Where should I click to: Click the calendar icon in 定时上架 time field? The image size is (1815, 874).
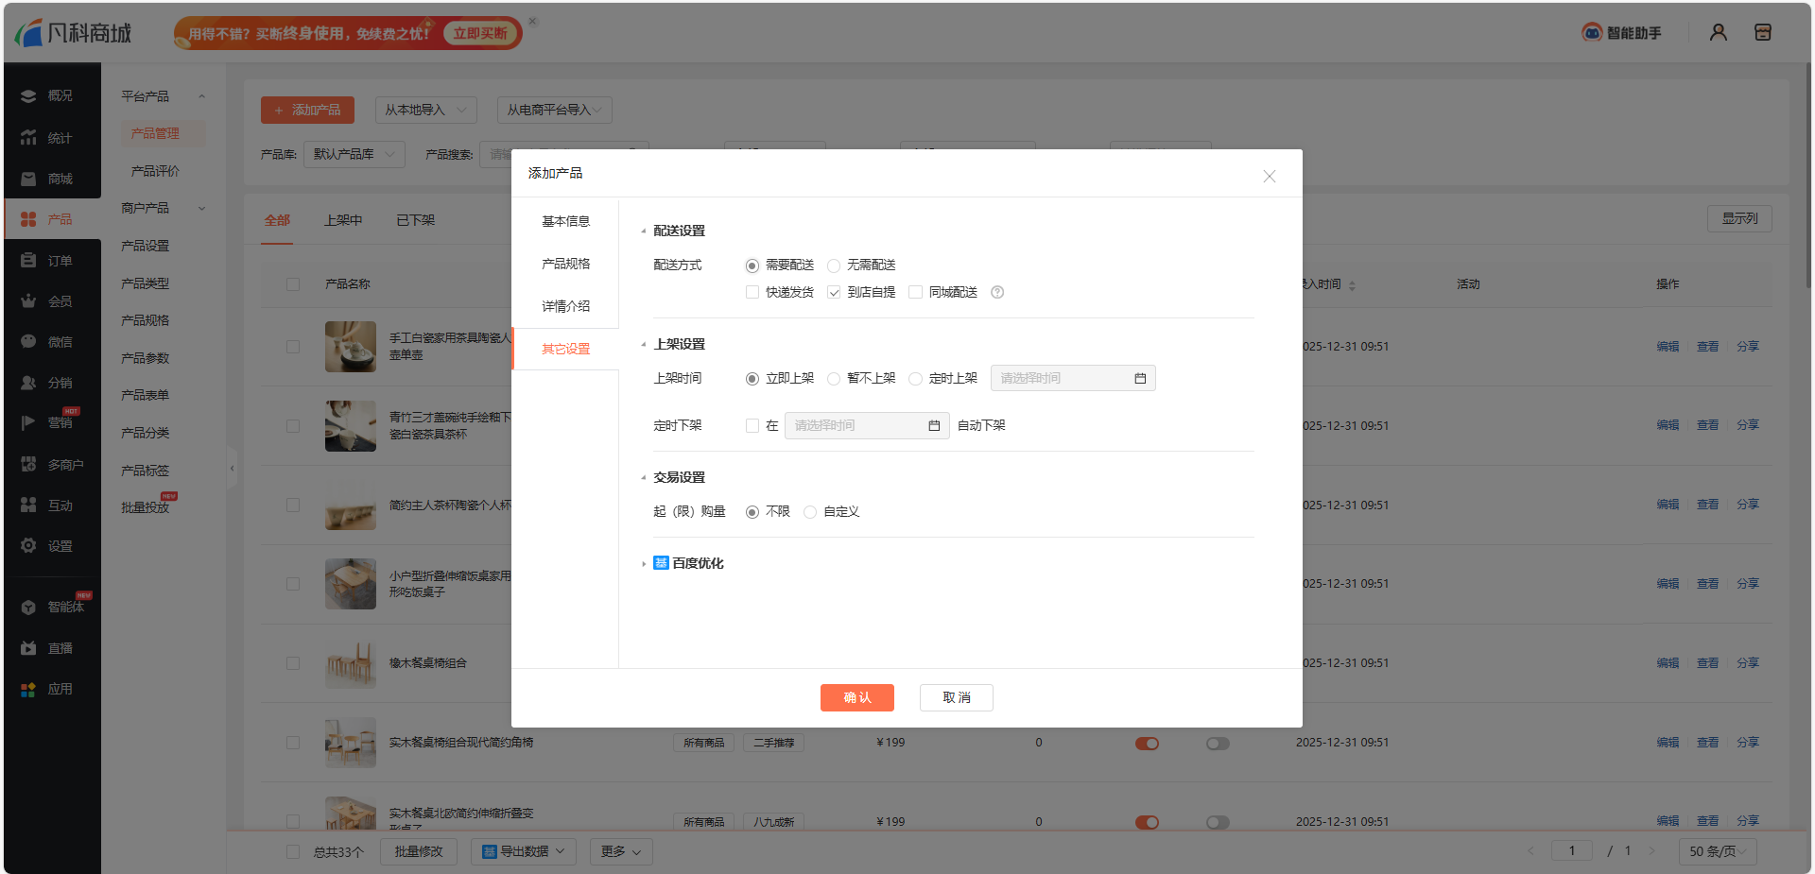(1140, 379)
